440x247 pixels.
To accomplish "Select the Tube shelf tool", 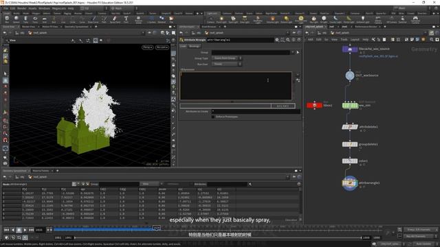I will coord(25,19).
